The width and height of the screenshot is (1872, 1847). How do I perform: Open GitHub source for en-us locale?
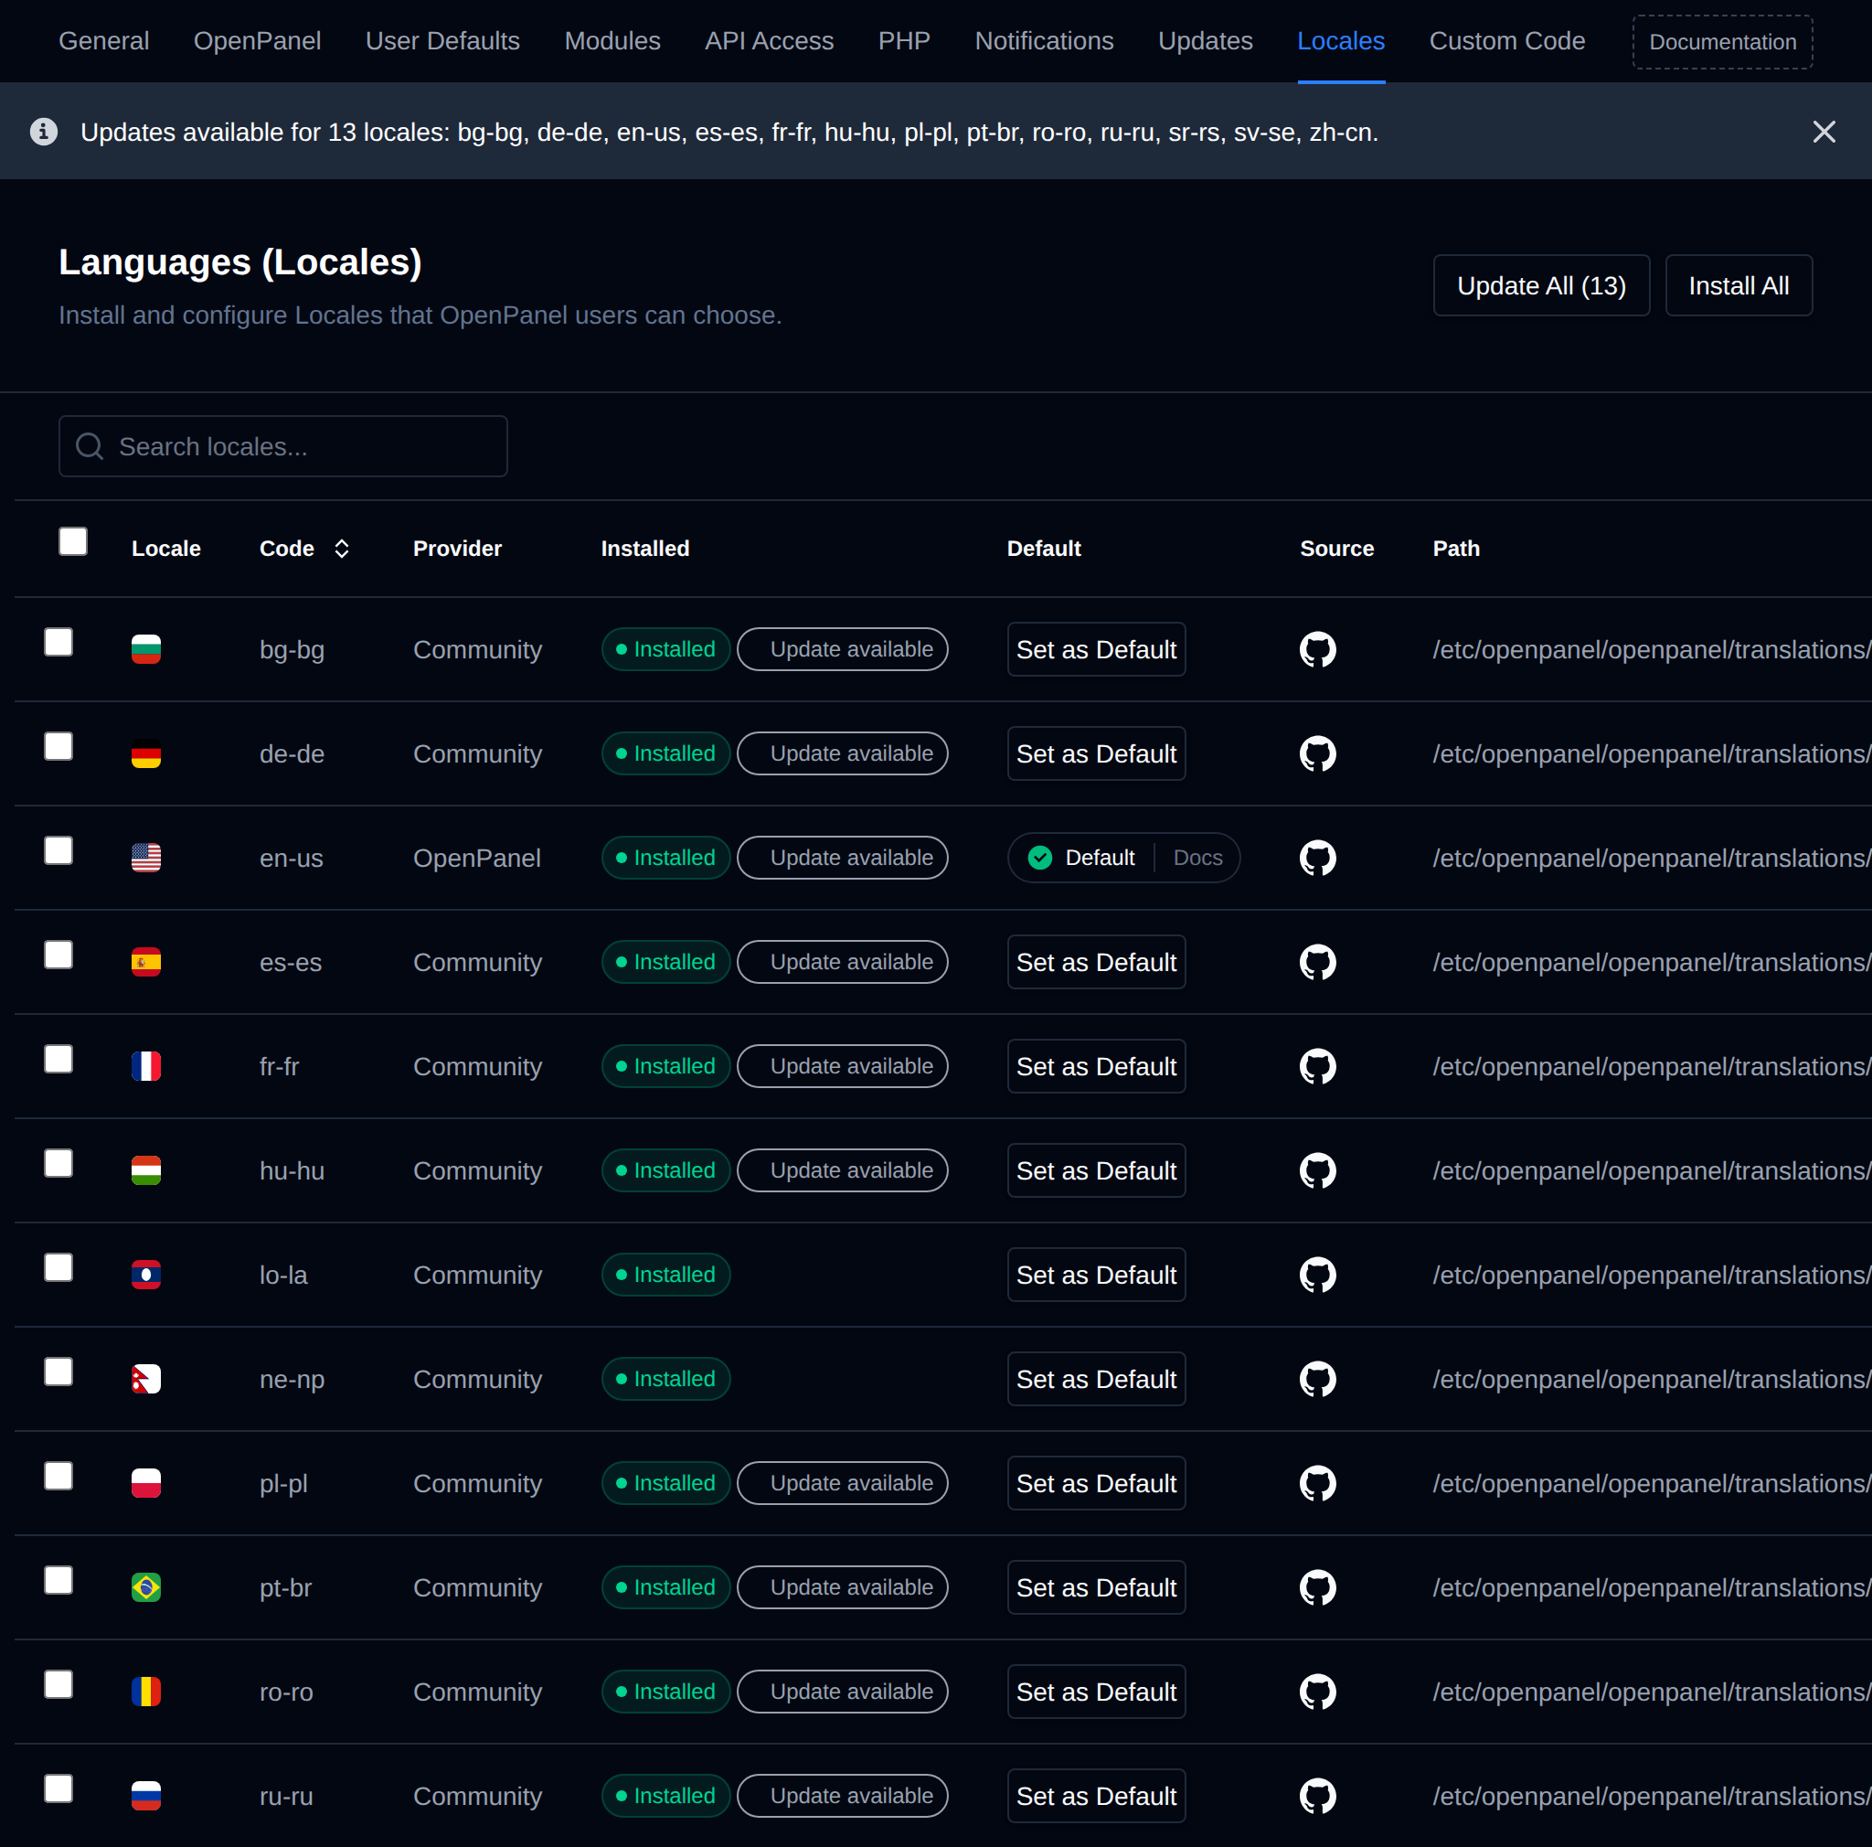point(1318,858)
